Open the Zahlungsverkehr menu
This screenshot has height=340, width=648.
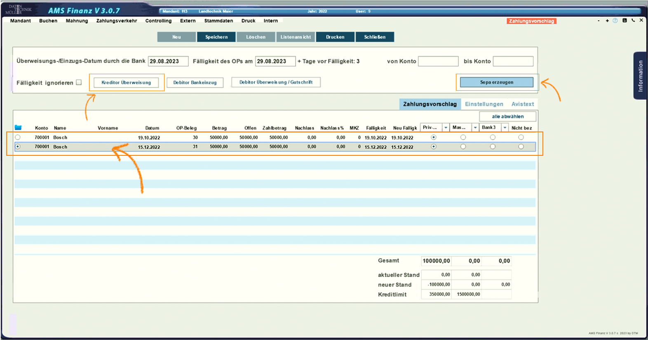(117, 21)
